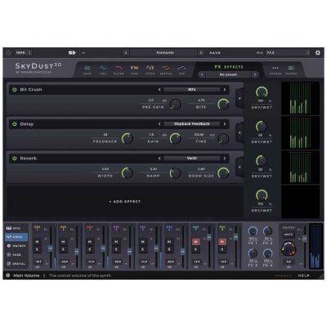Click Add Effect
The image size is (327, 327).
click(x=125, y=202)
